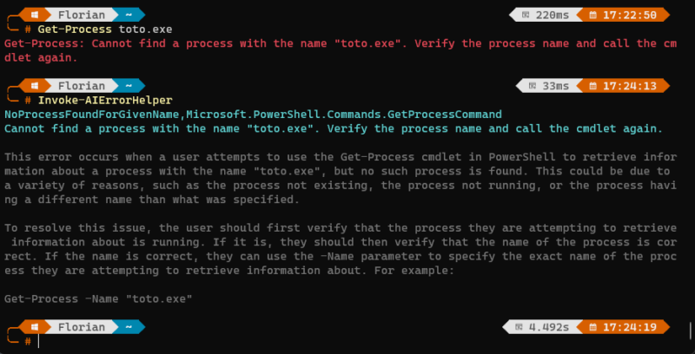Click the hourglass icon next to 220ms
Screen dimensions: 695x354
point(525,14)
